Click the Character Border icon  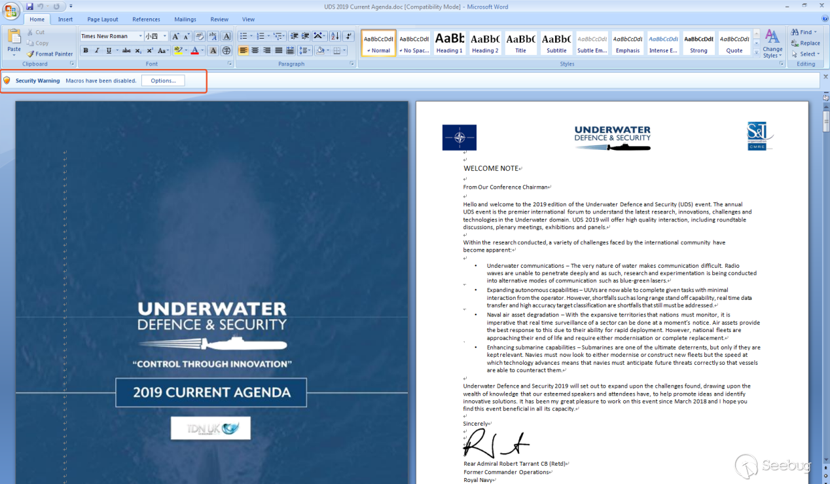(226, 36)
